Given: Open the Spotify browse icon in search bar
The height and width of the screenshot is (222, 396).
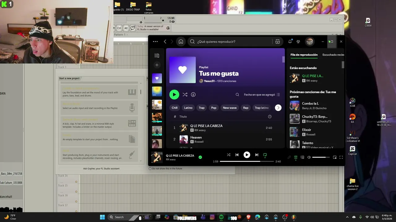Looking at the screenshot, I should pos(278,42).
